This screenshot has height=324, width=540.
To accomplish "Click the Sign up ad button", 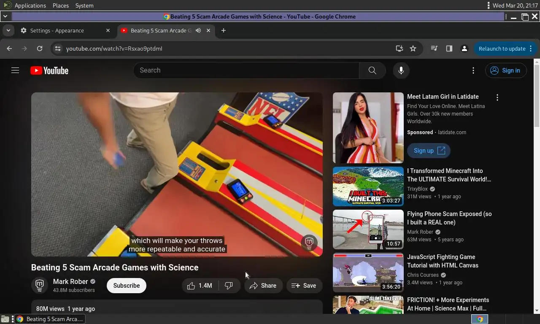I will pyautogui.click(x=429, y=151).
